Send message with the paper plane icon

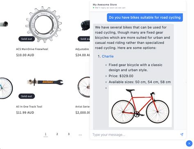[182, 135]
